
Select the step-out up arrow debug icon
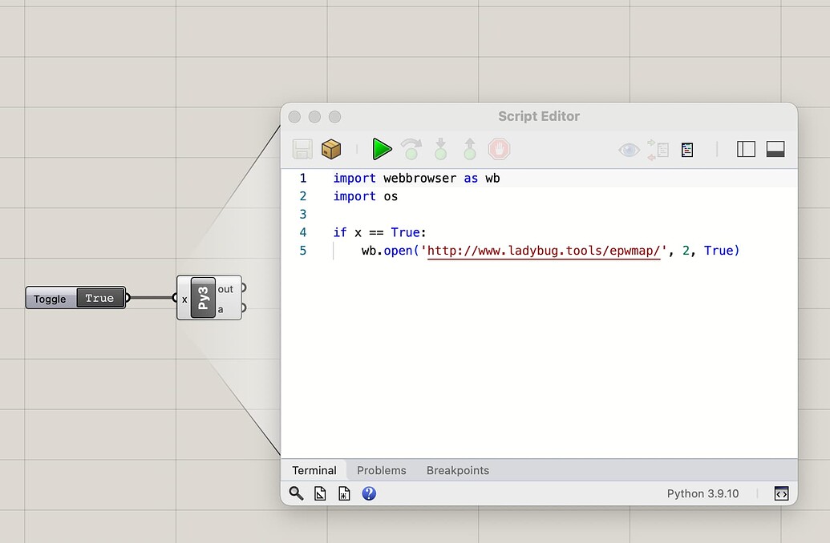(469, 149)
